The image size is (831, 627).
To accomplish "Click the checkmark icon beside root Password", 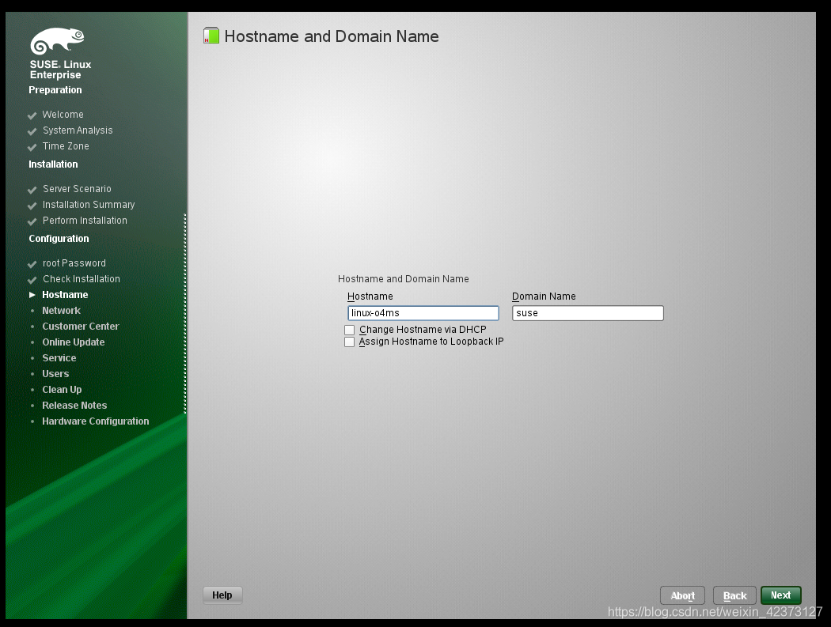I will [x=32, y=264].
